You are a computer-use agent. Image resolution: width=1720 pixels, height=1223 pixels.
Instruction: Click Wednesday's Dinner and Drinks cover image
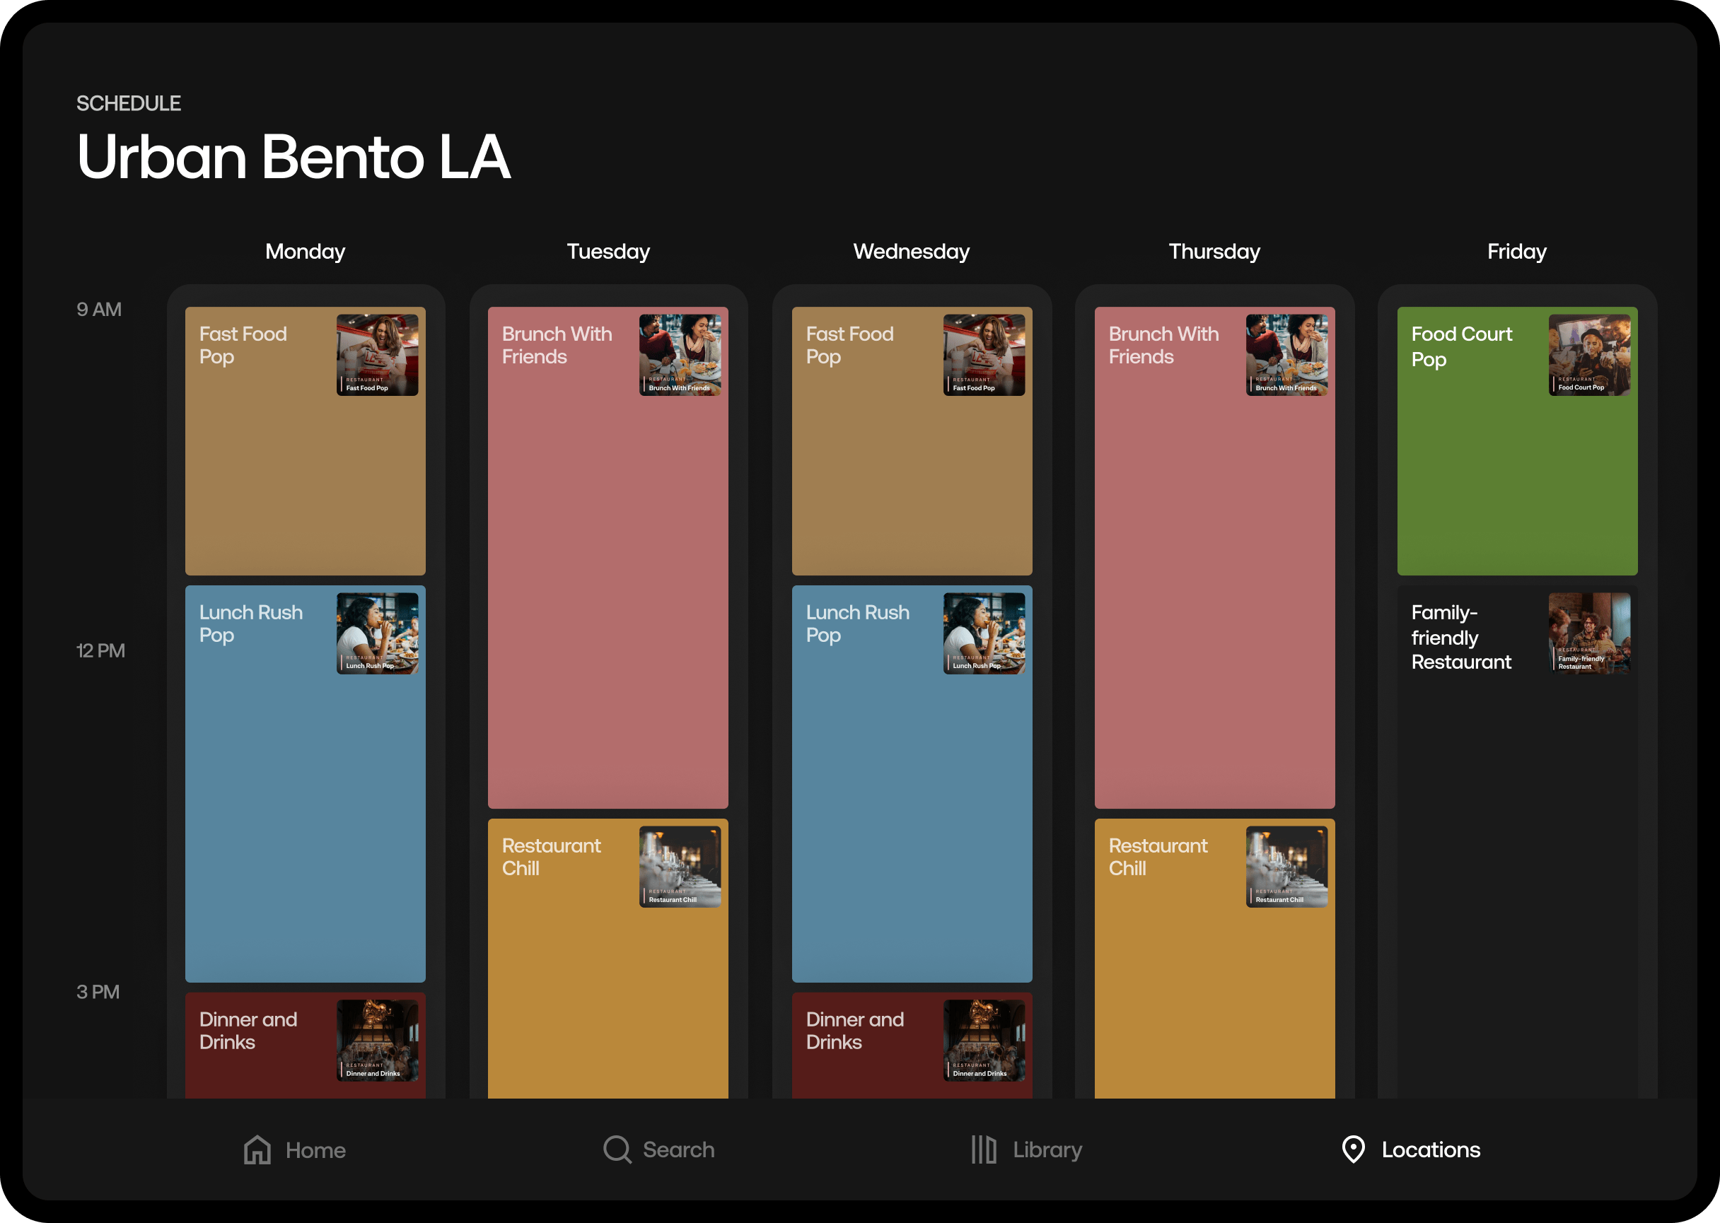(x=984, y=1041)
